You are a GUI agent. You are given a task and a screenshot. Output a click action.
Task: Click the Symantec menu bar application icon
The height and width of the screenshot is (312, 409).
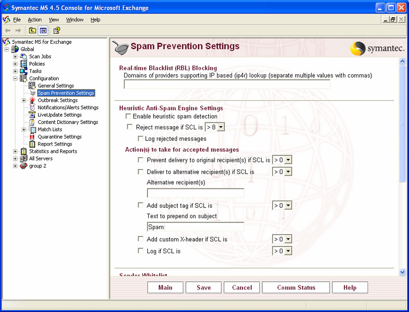click(6, 20)
